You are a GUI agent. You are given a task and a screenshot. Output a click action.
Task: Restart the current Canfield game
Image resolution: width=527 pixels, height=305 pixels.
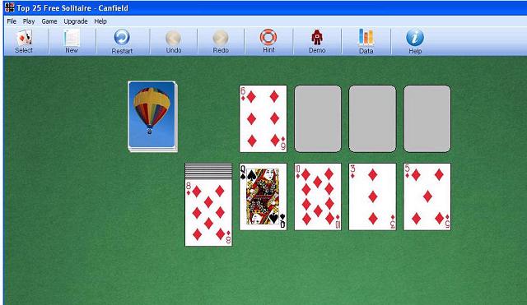click(122, 41)
